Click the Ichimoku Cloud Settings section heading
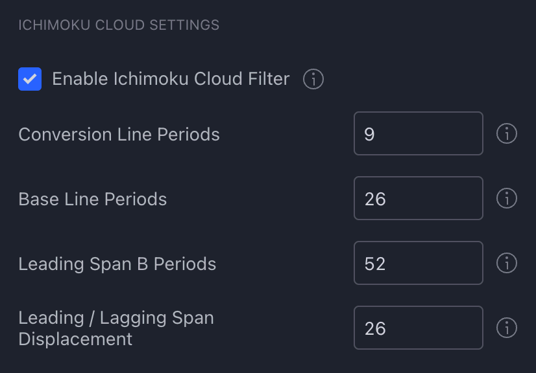 (119, 25)
